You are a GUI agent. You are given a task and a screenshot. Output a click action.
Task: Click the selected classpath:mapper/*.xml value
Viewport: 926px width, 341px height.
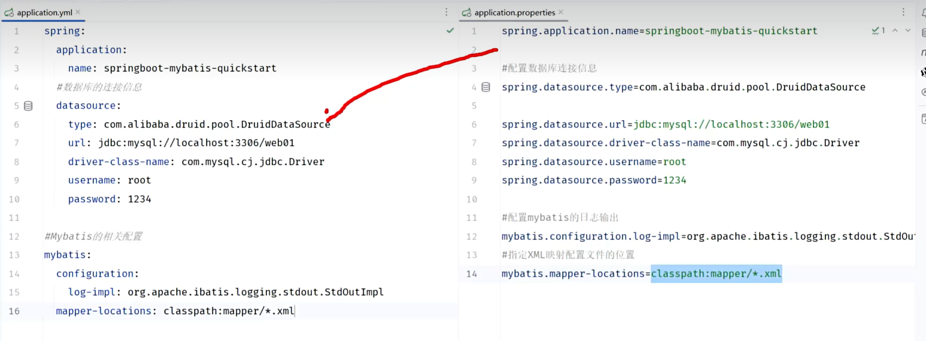pyautogui.click(x=716, y=274)
